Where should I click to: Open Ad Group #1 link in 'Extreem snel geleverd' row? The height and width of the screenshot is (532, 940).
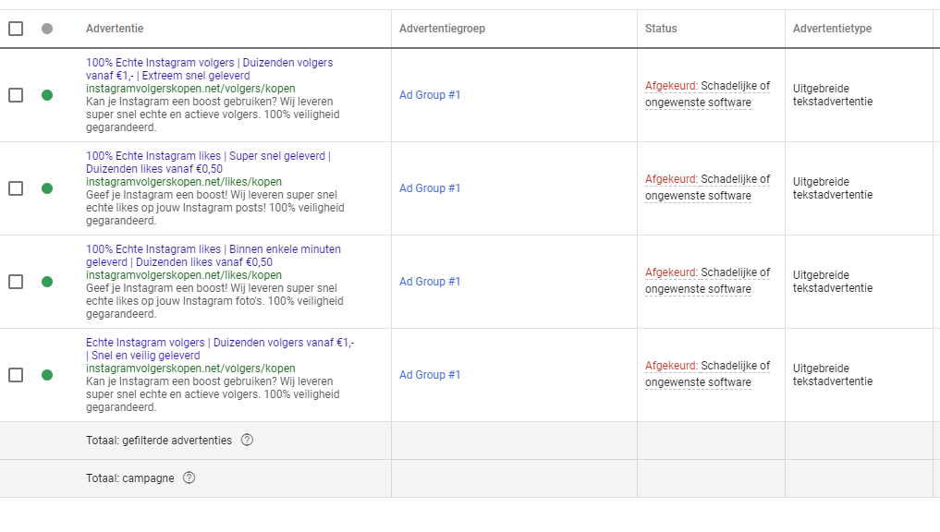pos(430,94)
